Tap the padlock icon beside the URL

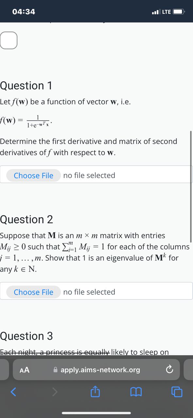(x=56, y=370)
